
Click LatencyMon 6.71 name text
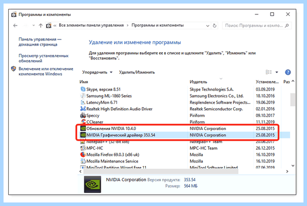click(102, 102)
